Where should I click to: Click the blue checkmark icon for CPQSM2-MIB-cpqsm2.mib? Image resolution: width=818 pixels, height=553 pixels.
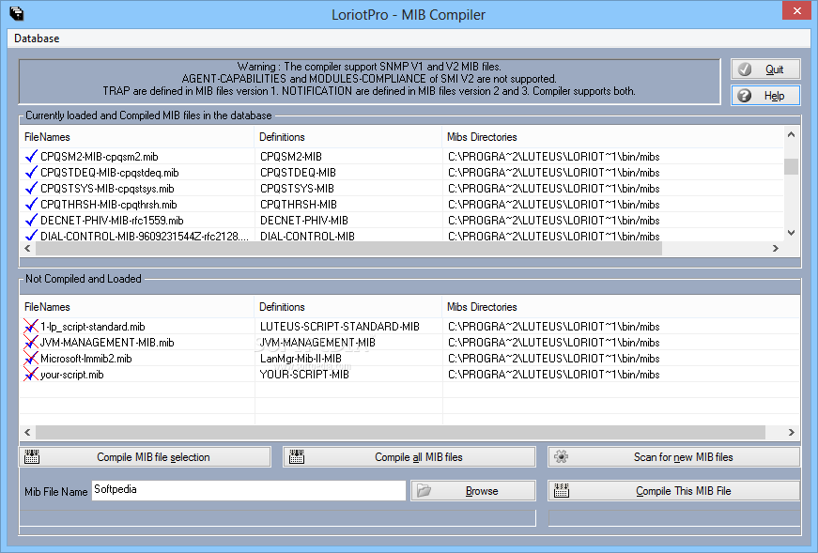click(x=31, y=156)
